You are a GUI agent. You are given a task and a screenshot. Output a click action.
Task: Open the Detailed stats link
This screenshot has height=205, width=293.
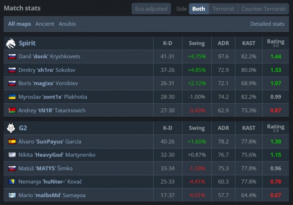[267, 24]
